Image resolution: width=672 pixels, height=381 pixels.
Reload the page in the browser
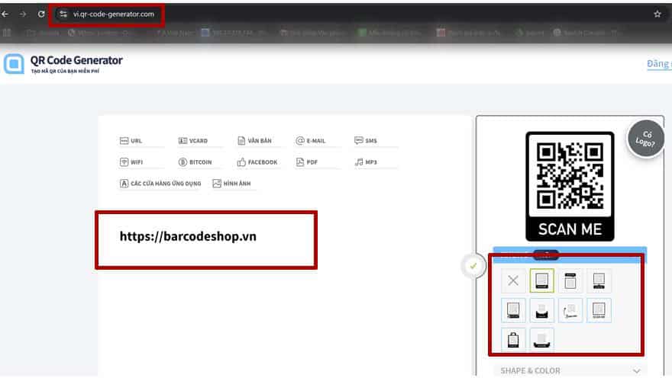(x=41, y=14)
